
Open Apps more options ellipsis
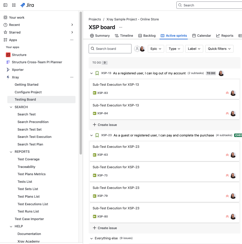tap(72, 40)
